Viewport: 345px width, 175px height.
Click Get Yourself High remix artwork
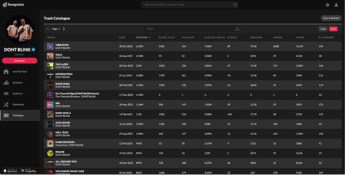tap(50, 95)
